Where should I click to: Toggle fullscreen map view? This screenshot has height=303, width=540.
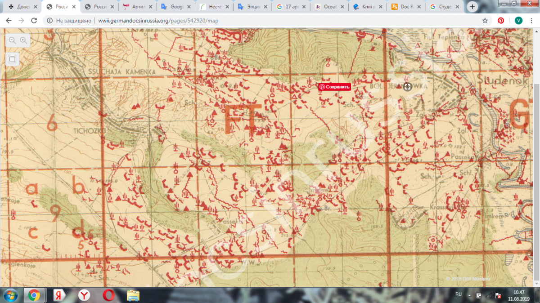[x=12, y=59]
